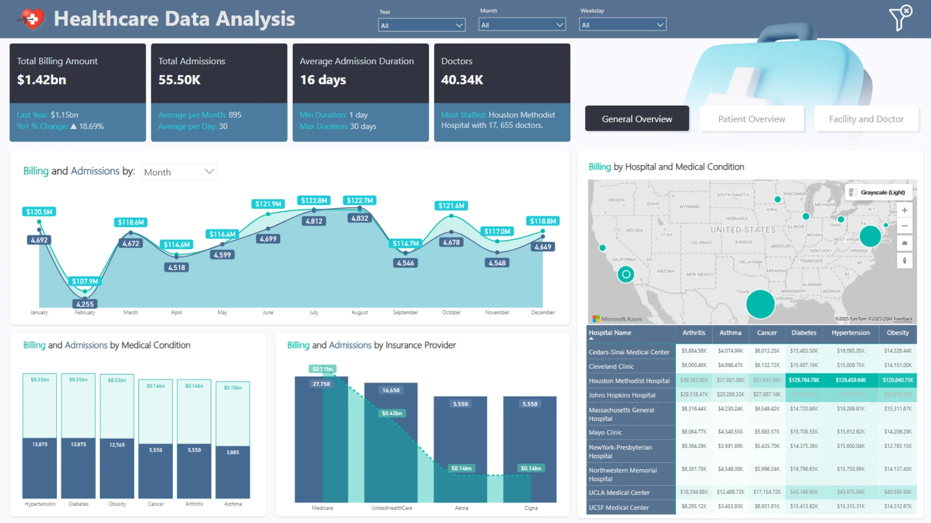Click the map pitch control icon
The height and width of the screenshot is (523, 931).
pyautogui.click(x=904, y=243)
